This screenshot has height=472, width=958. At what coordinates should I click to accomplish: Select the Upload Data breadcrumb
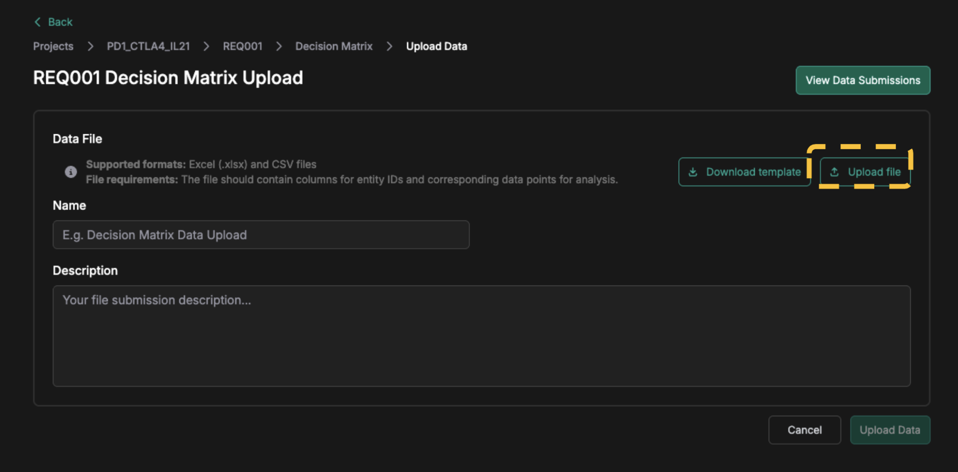point(436,46)
